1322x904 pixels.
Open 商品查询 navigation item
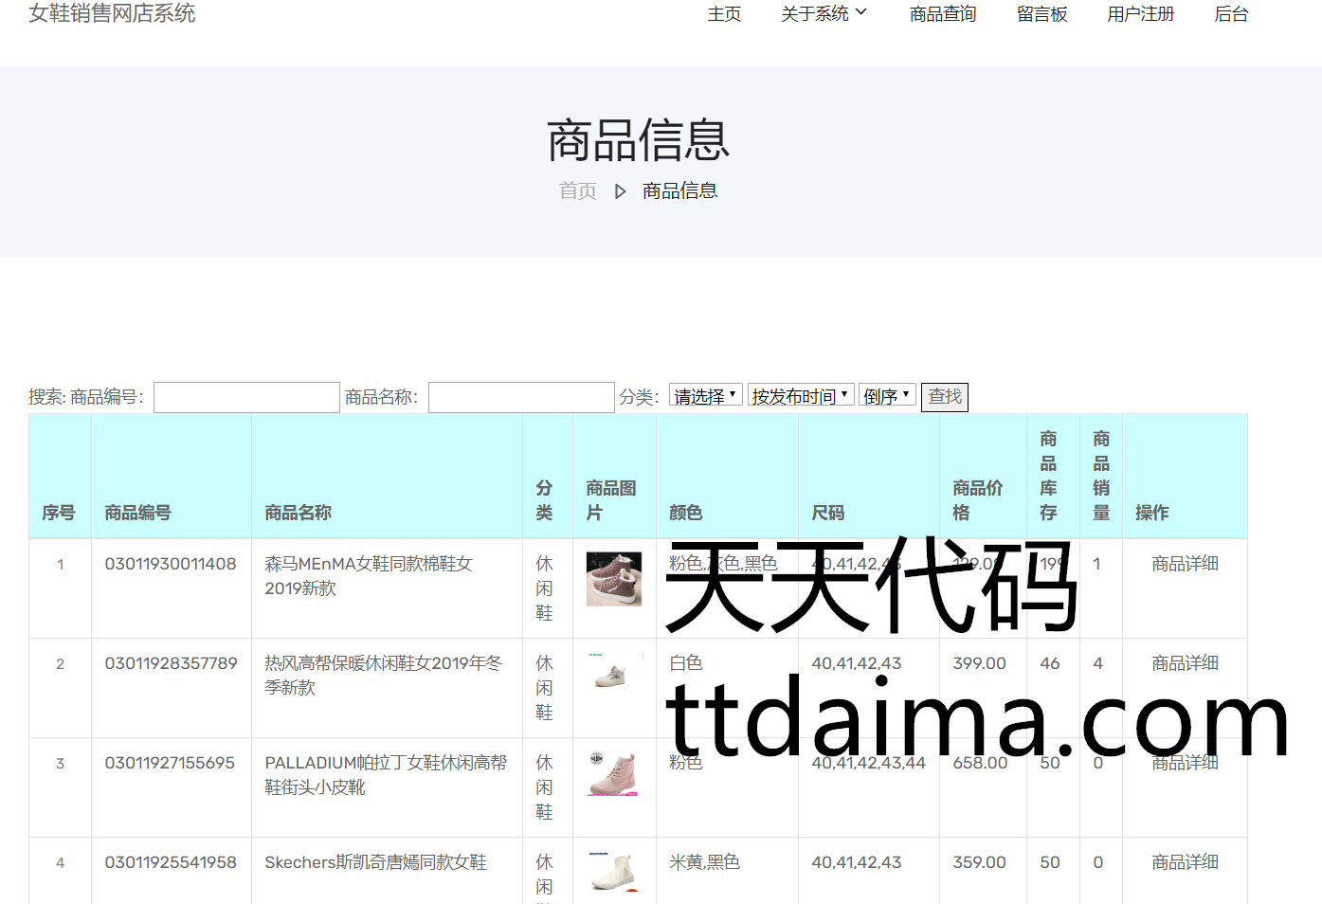[942, 14]
